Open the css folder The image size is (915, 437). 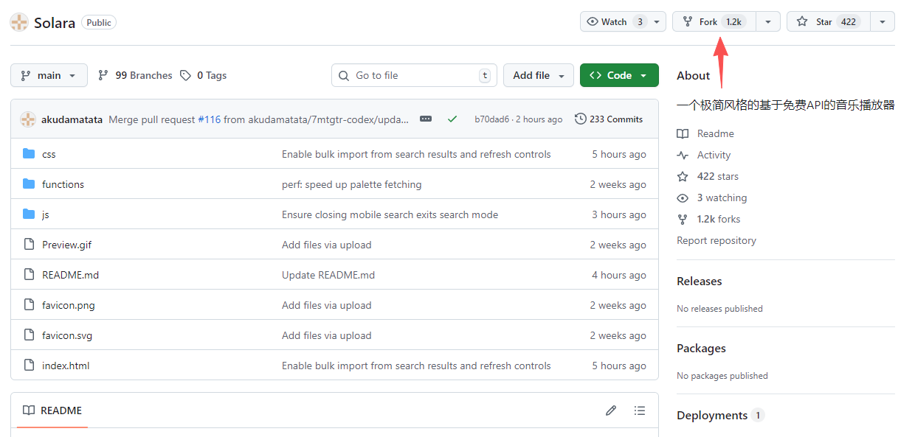click(x=49, y=154)
